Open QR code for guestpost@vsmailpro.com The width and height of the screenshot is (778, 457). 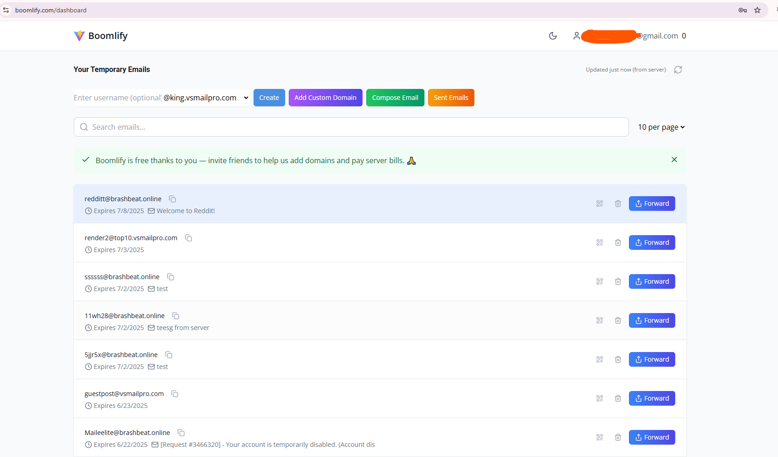tap(599, 398)
